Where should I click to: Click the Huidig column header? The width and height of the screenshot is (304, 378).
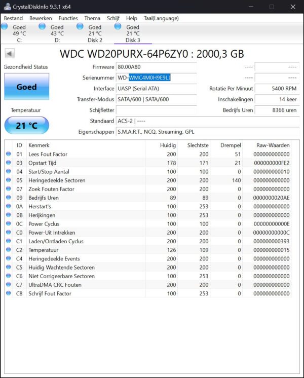pos(168,145)
